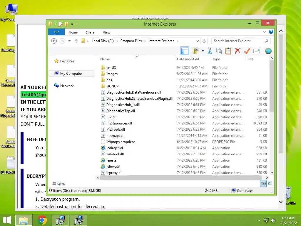Go up one folder level arrow
Screen dimensions: 301x226
[76, 41]
